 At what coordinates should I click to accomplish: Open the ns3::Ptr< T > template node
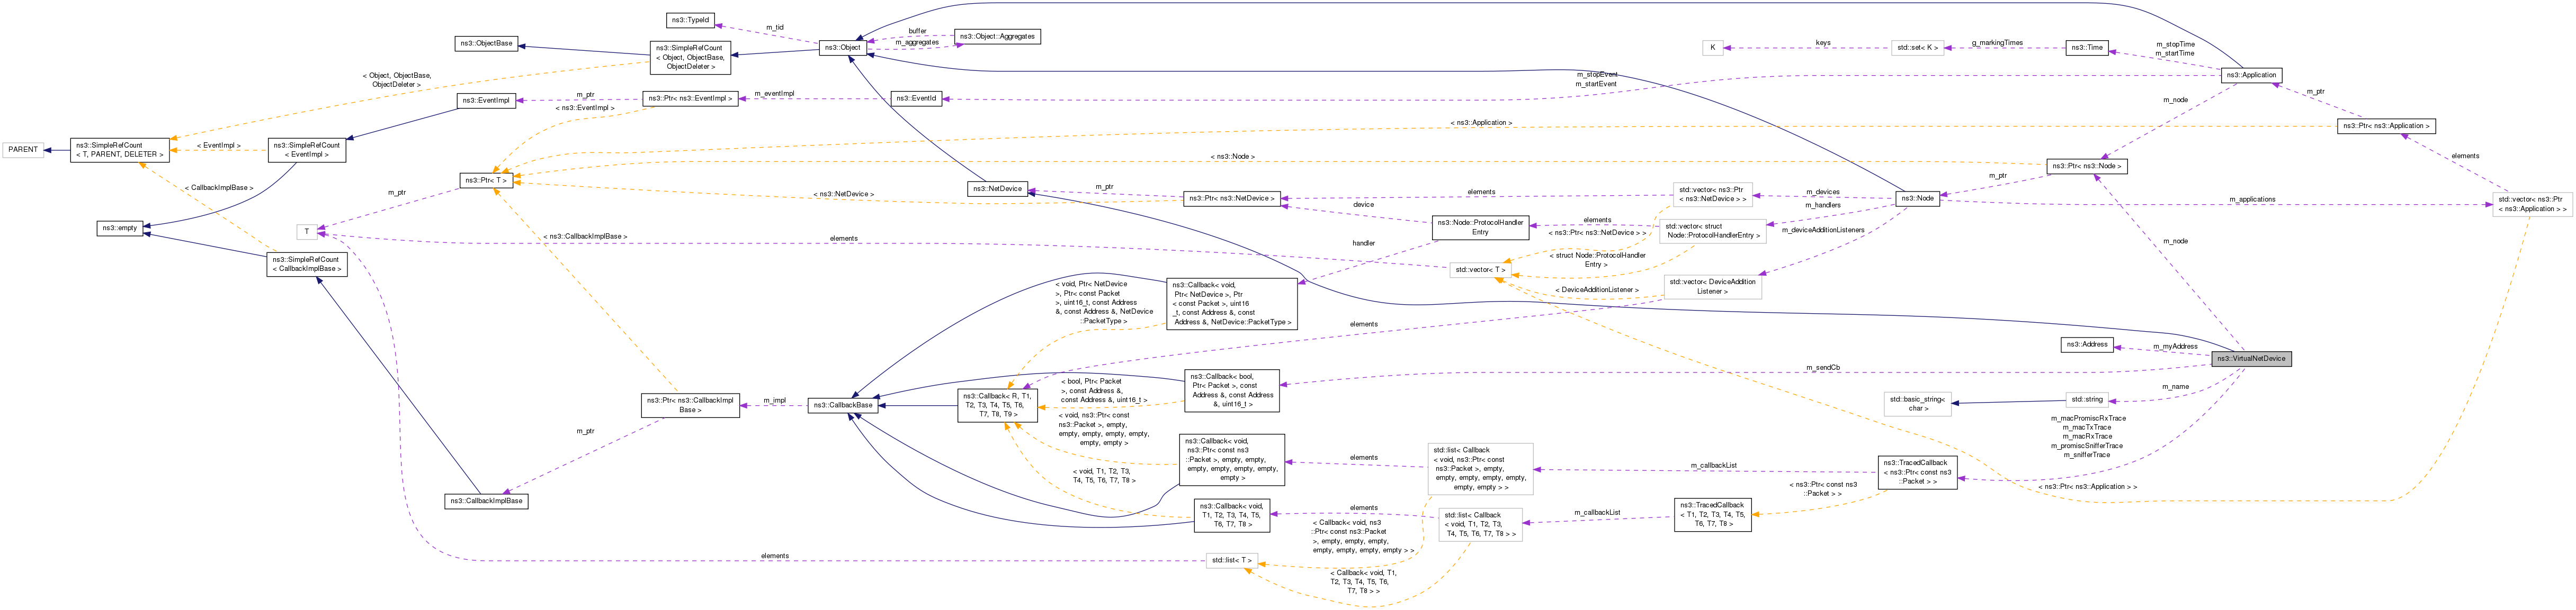pos(487,180)
